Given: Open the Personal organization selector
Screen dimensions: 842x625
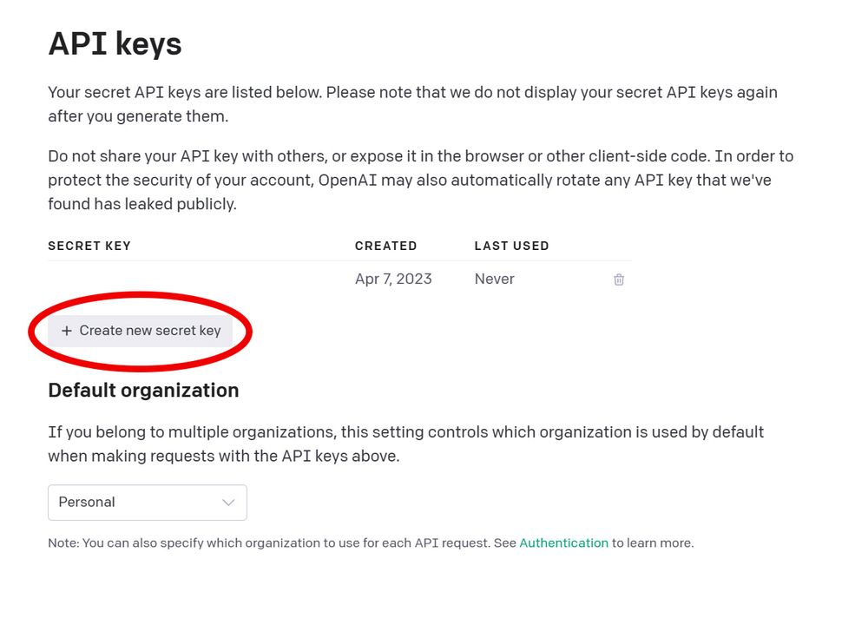Looking at the screenshot, I should pos(147,503).
